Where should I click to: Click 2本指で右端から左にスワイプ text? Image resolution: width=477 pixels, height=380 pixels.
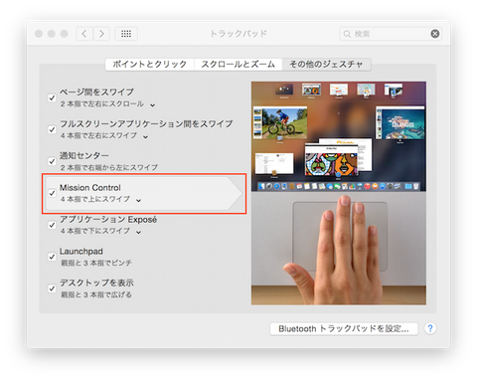109,167
